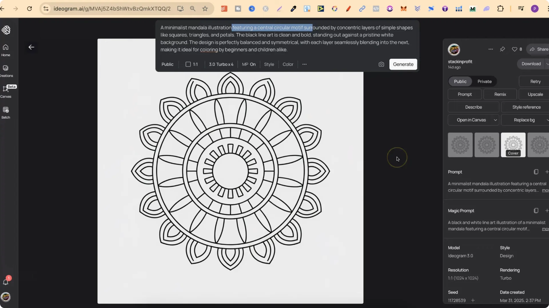Pin this image using the pin icon

pyautogui.click(x=502, y=49)
